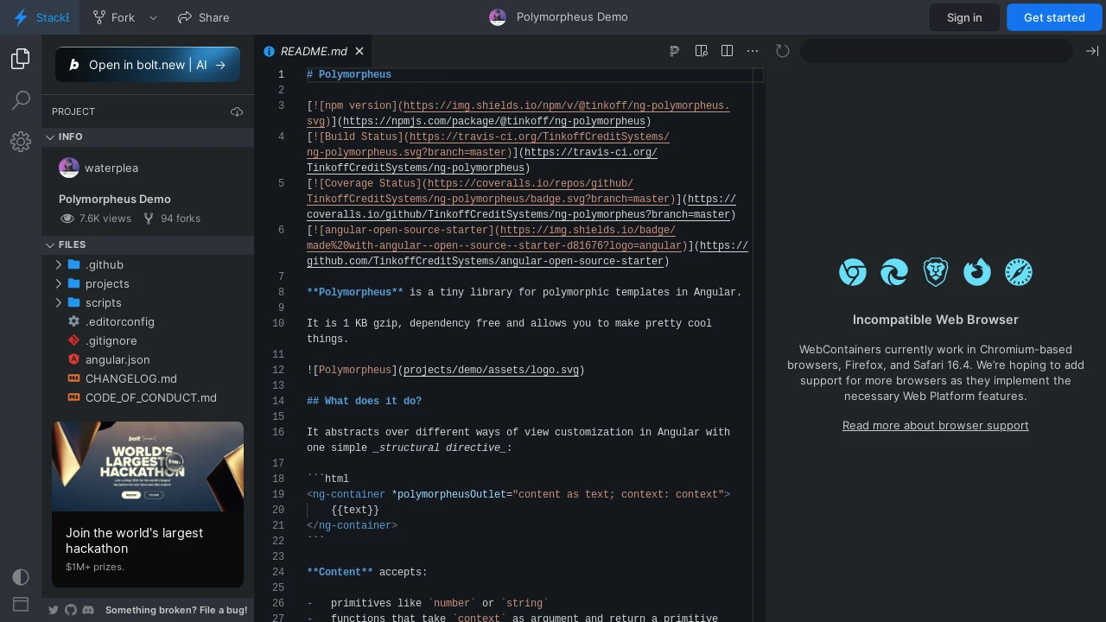The width and height of the screenshot is (1106, 622).
Task: Open angular.json file
Action: 118,359
